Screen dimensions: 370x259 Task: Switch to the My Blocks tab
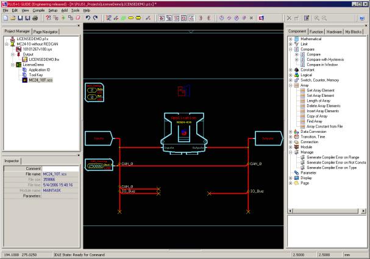click(x=354, y=32)
